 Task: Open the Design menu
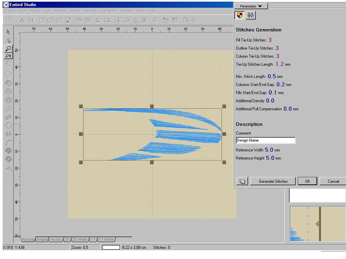point(10,11)
